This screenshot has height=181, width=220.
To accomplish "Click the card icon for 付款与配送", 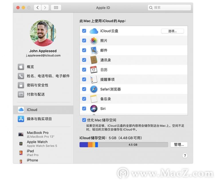I will 21,95.
